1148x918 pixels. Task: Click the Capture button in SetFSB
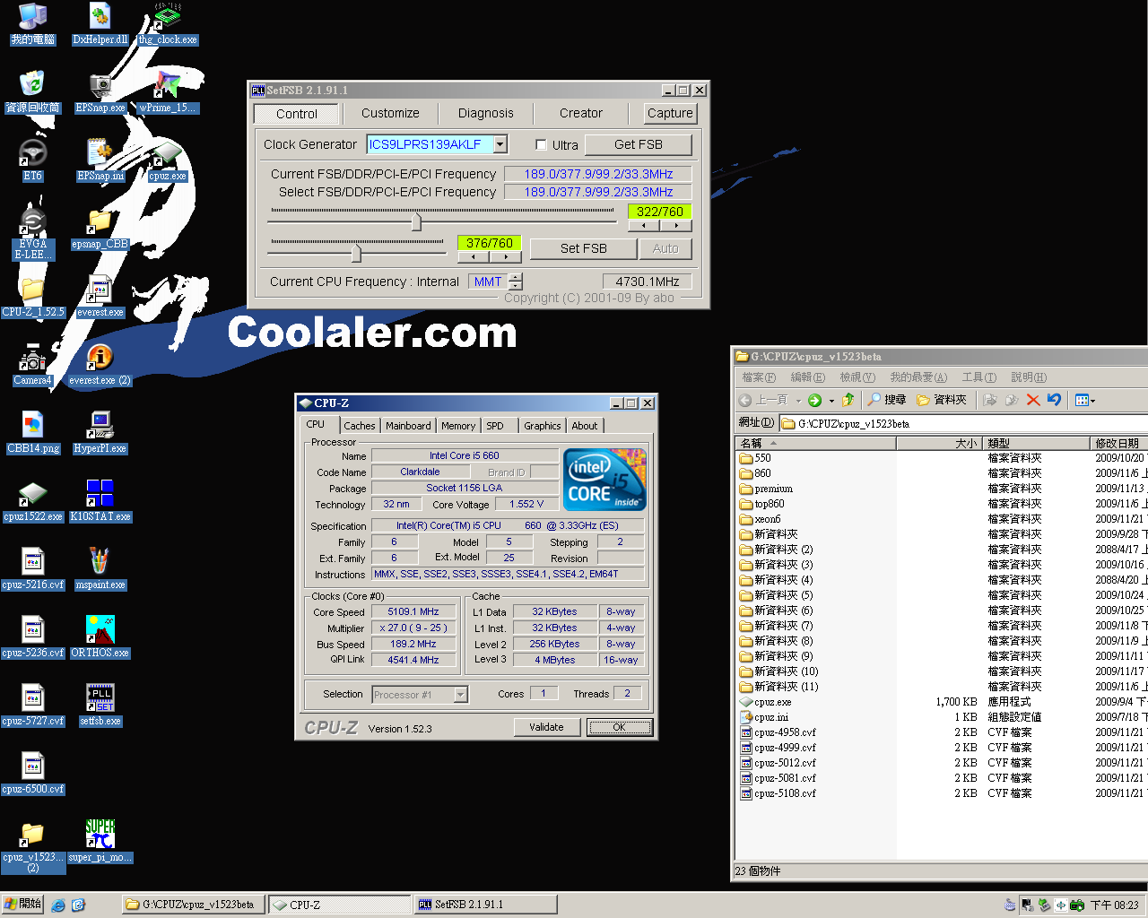[670, 113]
